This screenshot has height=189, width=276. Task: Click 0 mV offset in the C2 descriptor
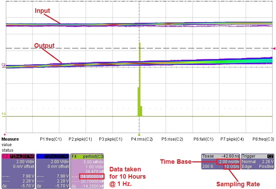[23, 167]
